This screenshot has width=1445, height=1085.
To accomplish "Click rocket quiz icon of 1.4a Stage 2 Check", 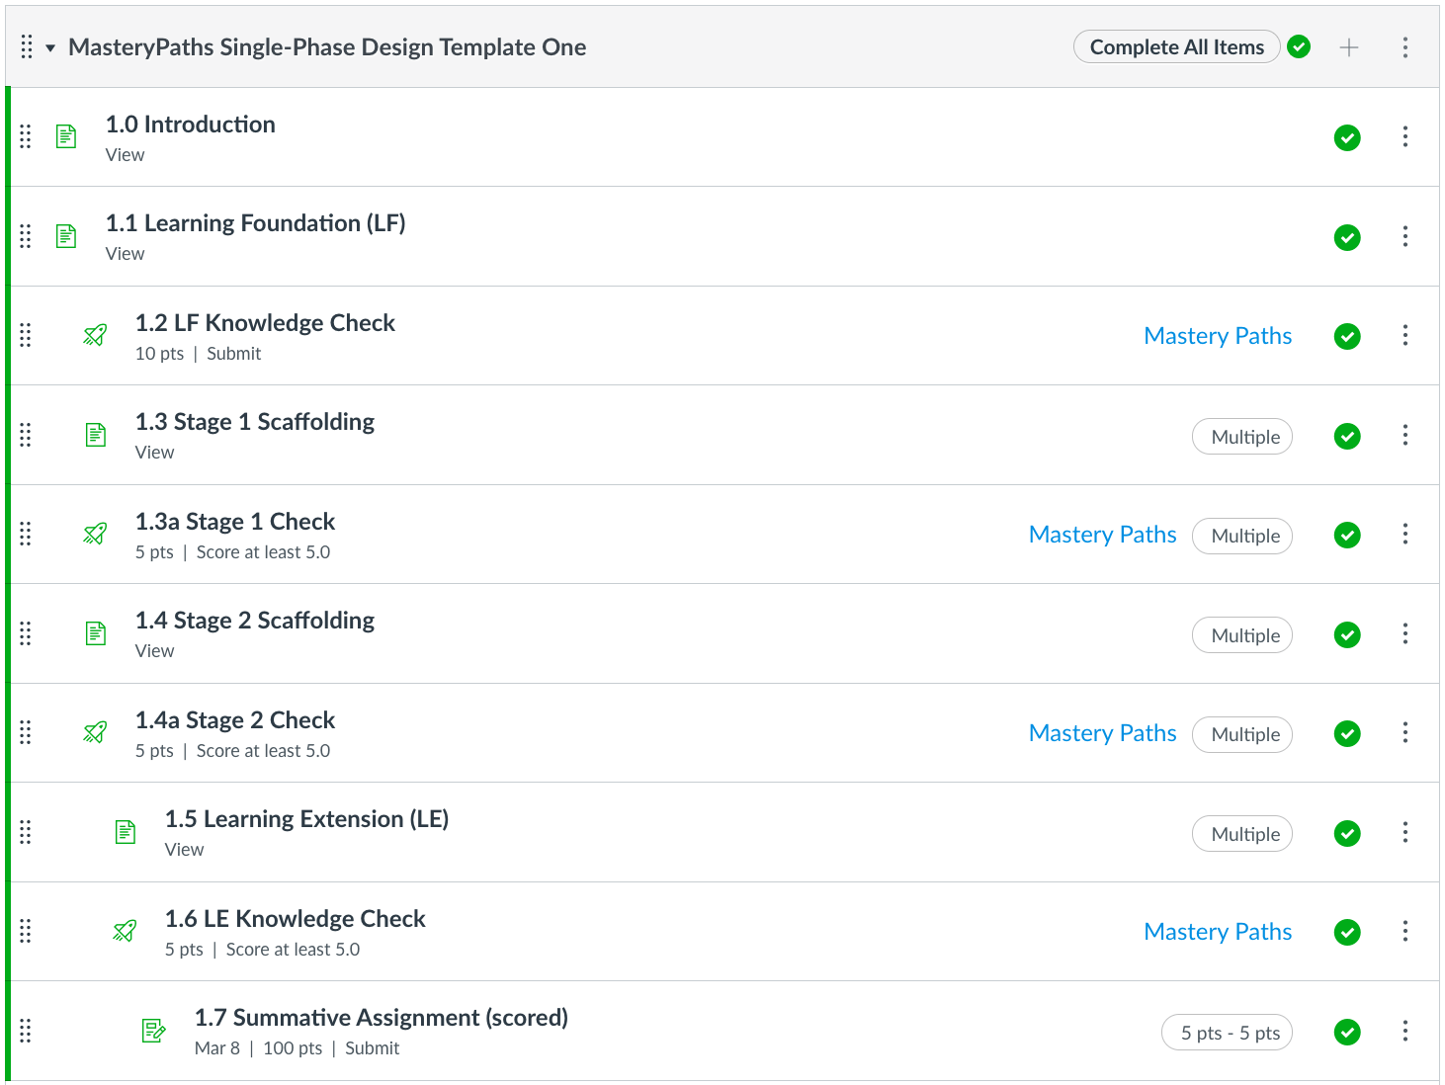I will [95, 732].
